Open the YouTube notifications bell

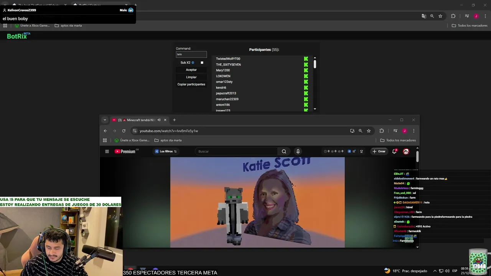[394, 151]
